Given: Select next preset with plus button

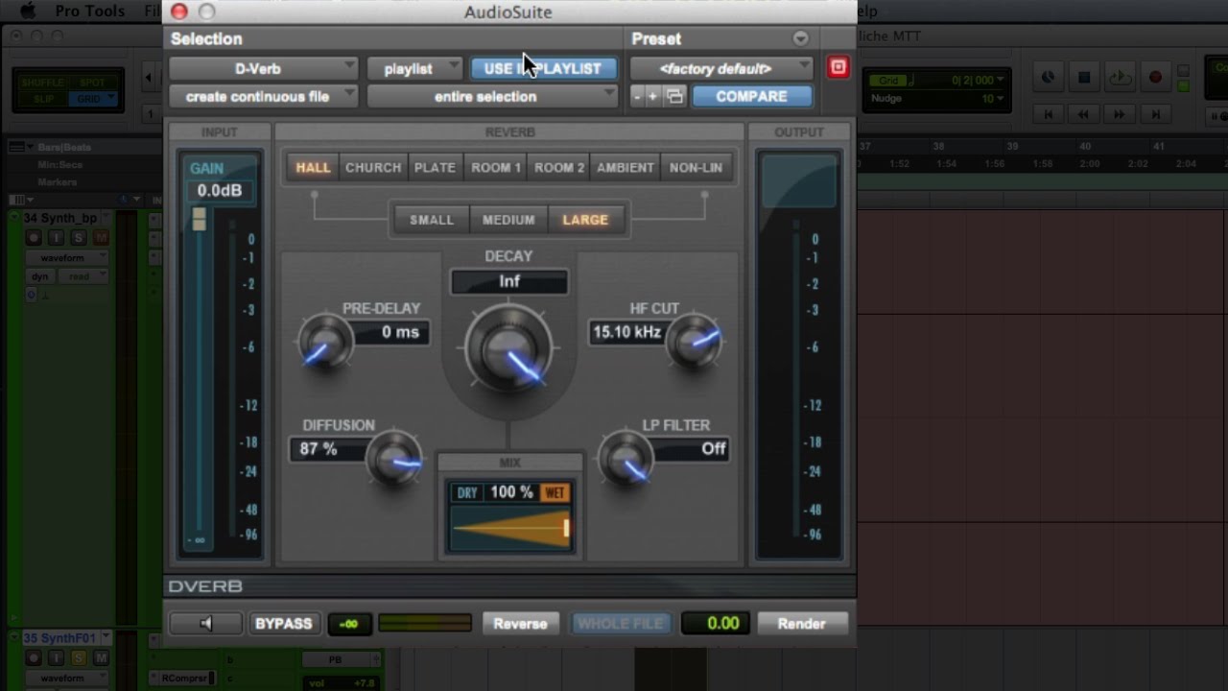Looking at the screenshot, I should tap(653, 96).
